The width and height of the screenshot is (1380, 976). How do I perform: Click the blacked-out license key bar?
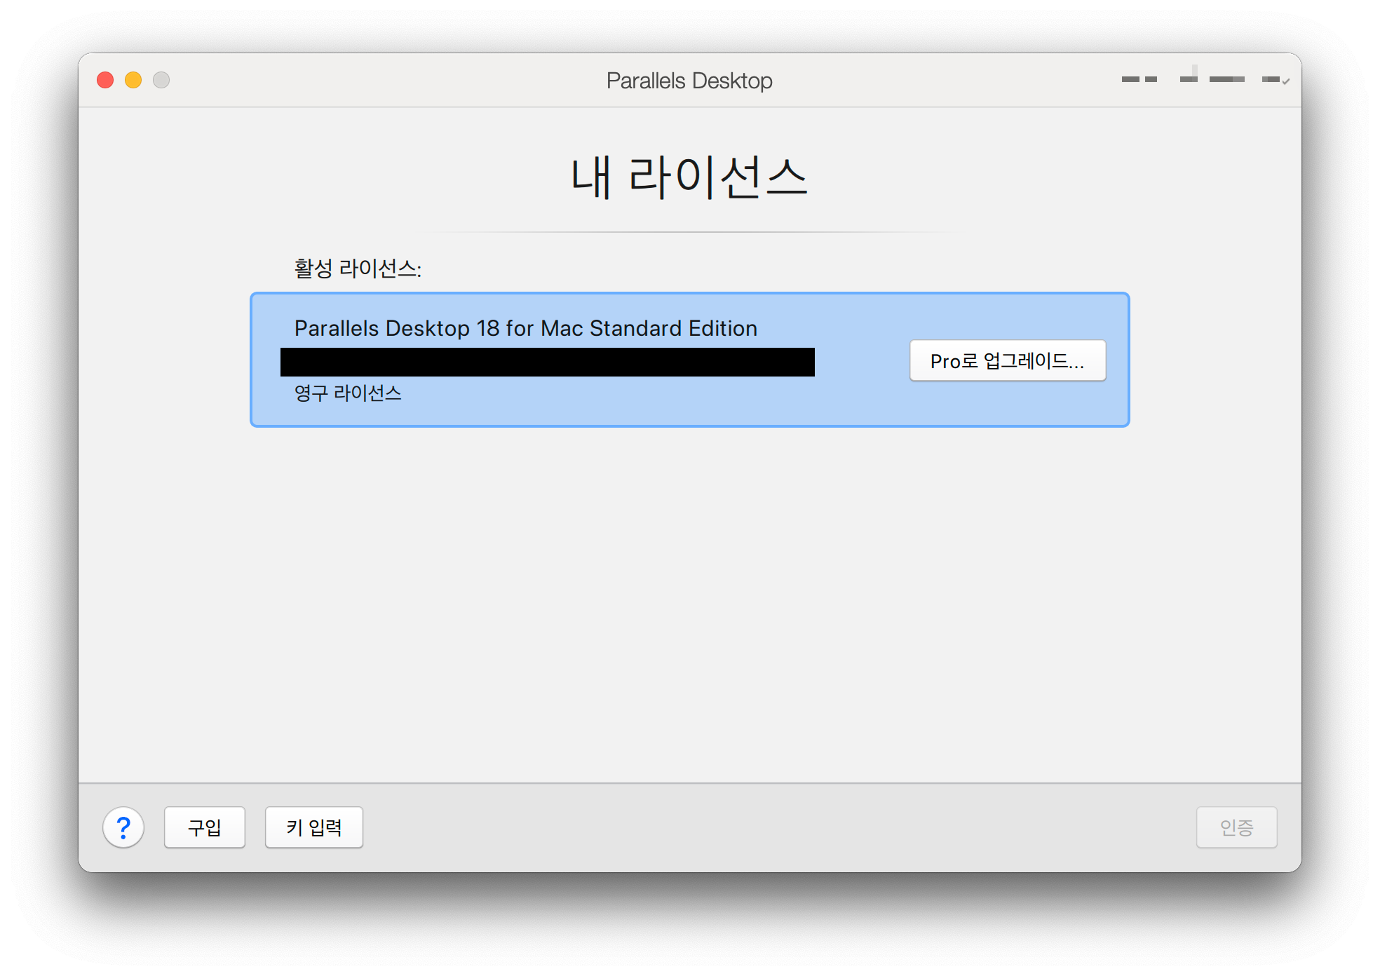point(547,362)
